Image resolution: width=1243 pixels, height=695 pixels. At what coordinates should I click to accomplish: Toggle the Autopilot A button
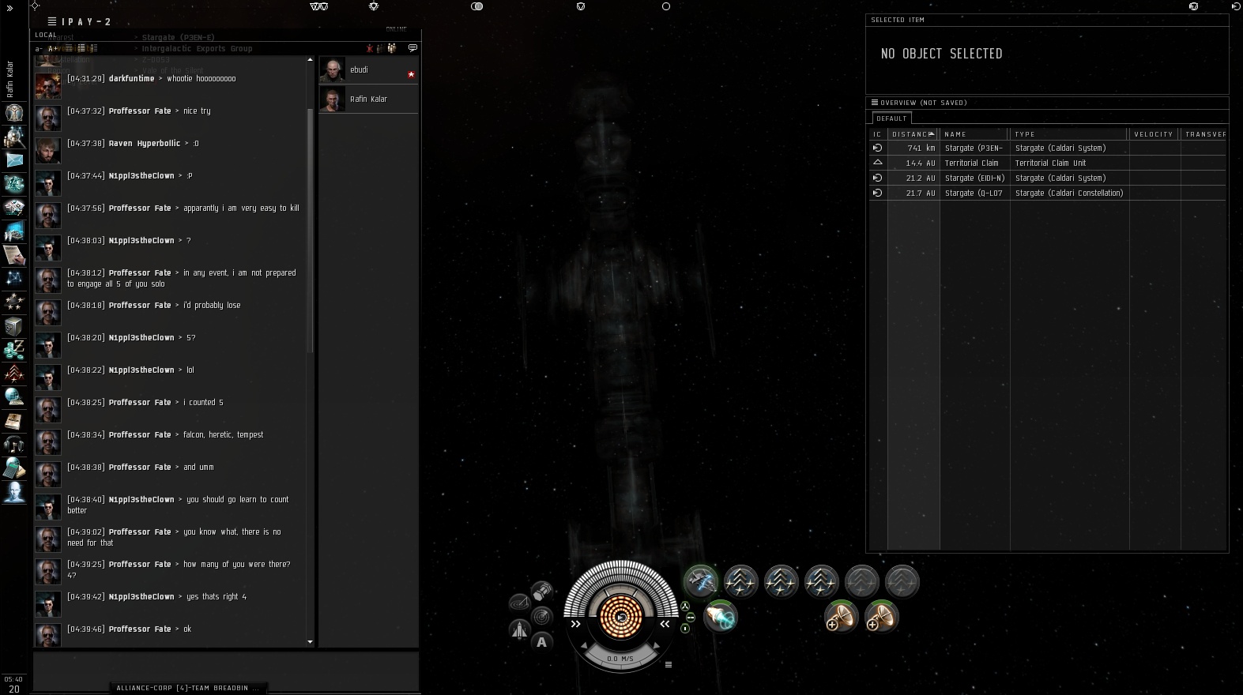(x=542, y=642)
